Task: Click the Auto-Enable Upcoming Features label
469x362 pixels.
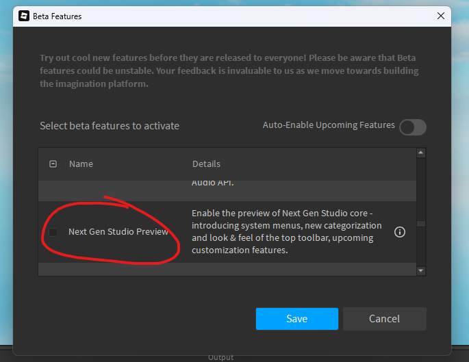Action: pyautogui.click(x=329, y=125)
